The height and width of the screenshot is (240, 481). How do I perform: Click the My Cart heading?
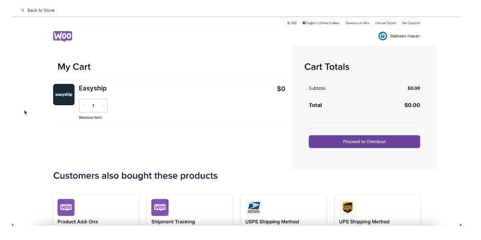point(74,67)
